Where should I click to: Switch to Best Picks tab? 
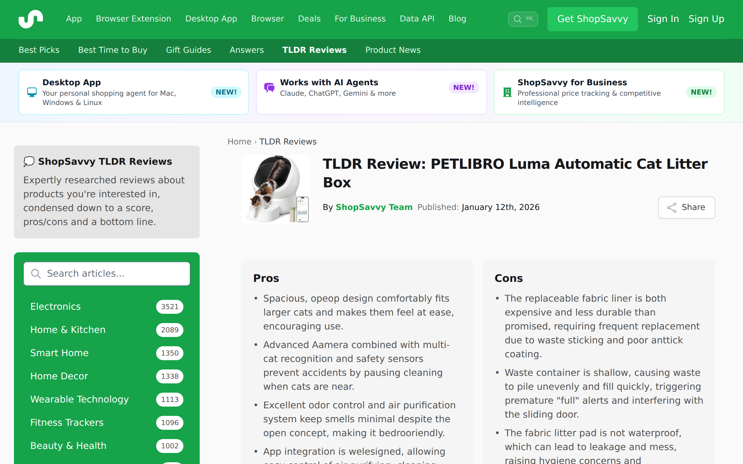pos(39,50)
